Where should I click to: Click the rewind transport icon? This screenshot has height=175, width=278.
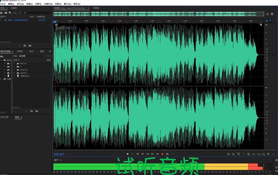point(147,154)
